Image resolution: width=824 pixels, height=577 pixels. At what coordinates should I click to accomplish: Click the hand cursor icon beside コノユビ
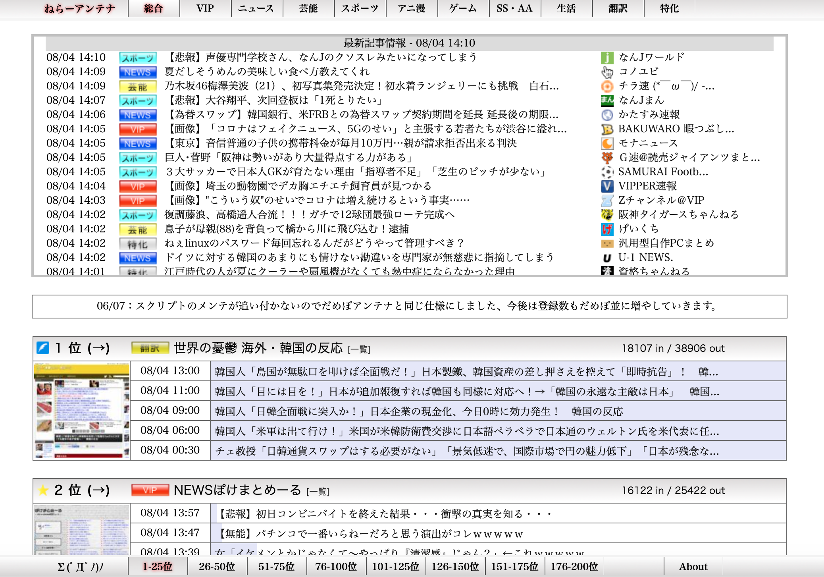tap(608, 72)
